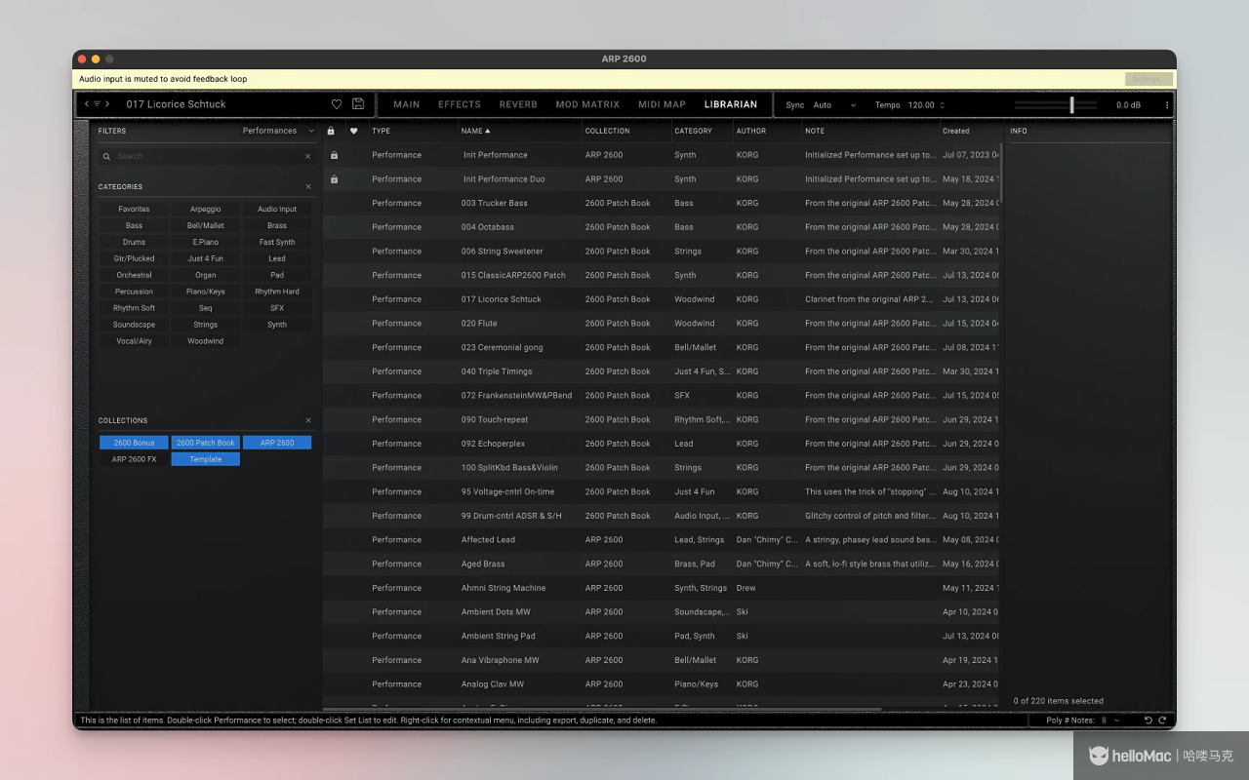
Task: Click the Settings button in warning bar
Action: click(x=1148, y=79)
